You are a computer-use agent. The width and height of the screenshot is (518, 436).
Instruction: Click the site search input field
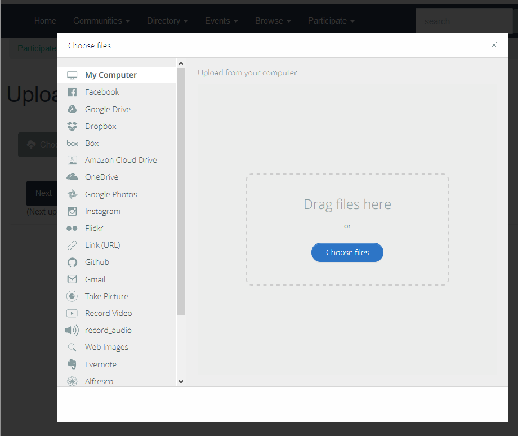point(464,21)
